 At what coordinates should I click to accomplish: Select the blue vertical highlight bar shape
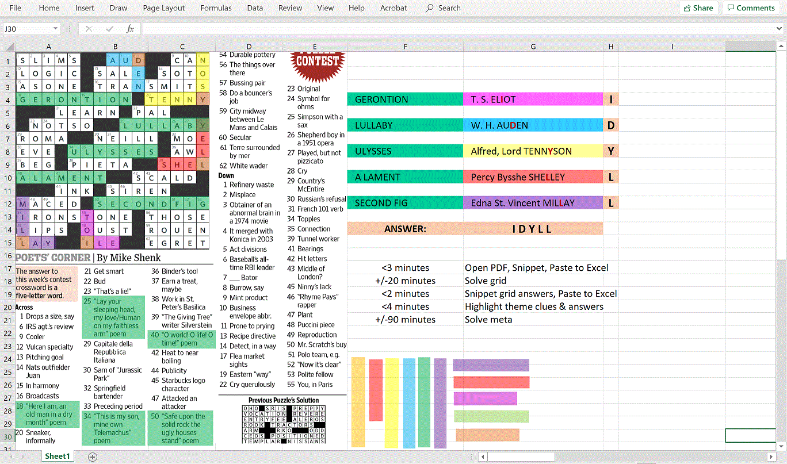pyautogui.click(x=409, y=402)
